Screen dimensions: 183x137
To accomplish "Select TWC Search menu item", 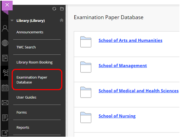I will (26, 47).
